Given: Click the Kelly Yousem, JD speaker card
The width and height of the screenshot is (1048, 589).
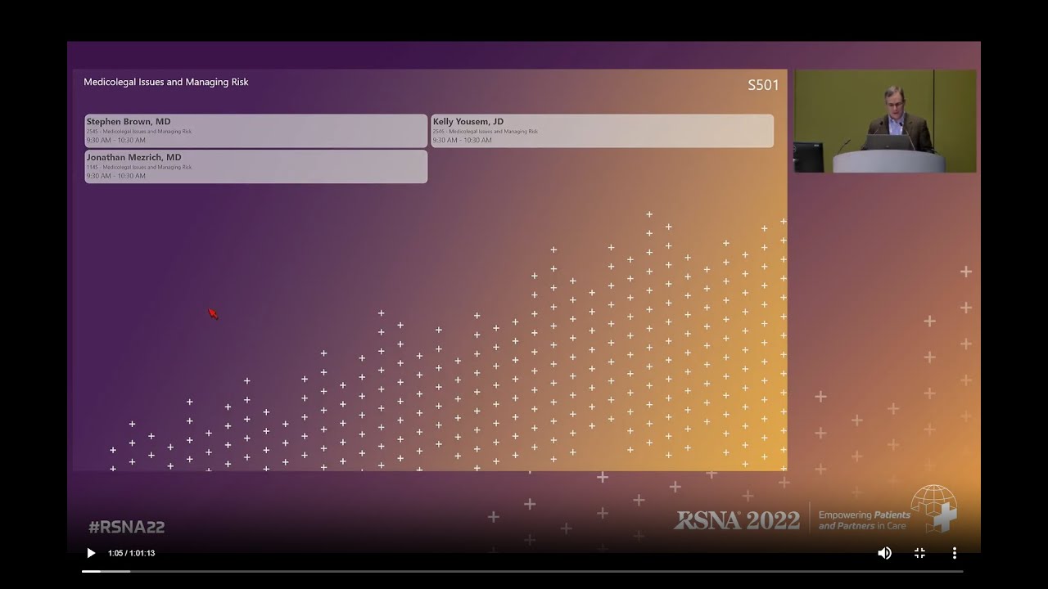Looking at the screenshot, I should [x=602, y=131].
